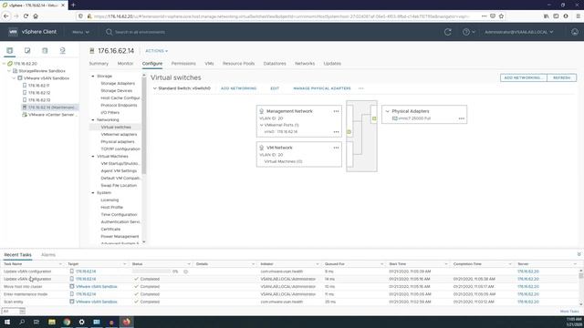Open the ACTIONS dropdown for host
The image size is (584, 328).
156,51
